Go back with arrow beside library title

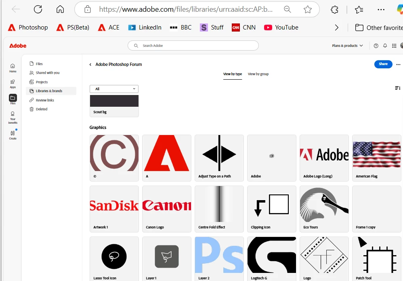tap(90, 65)
